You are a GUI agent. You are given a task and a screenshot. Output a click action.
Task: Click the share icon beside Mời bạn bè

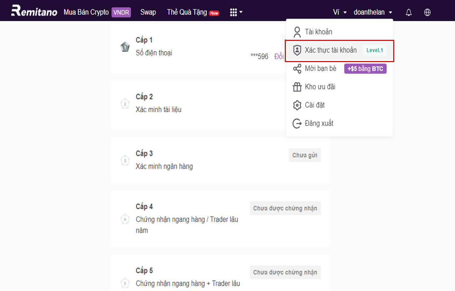pos(297,69)
